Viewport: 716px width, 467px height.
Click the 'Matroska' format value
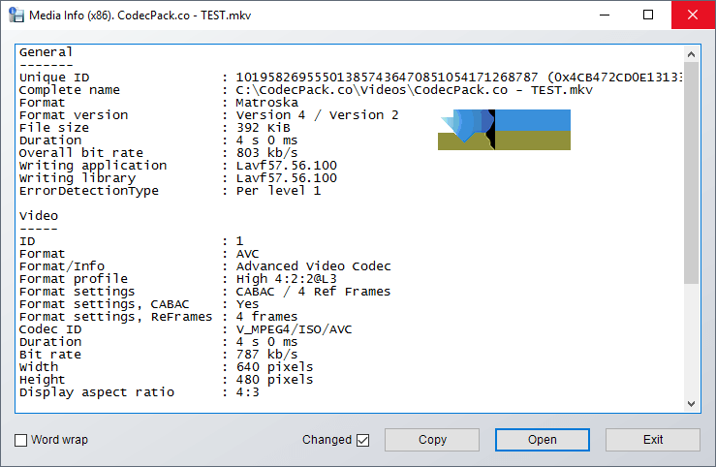(x=267, y=103)
